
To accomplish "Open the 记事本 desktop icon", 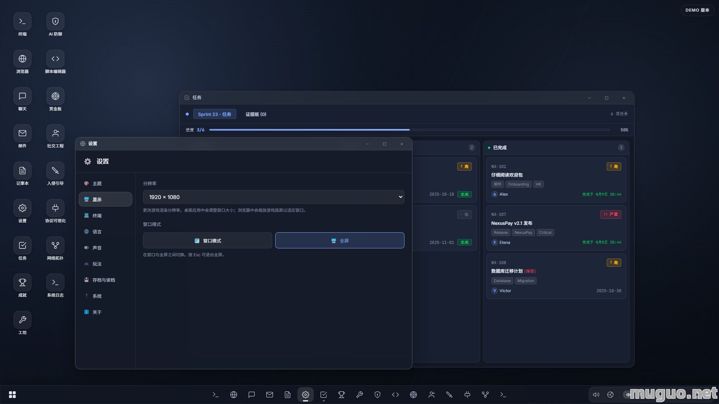I will (x=22, y=174).
